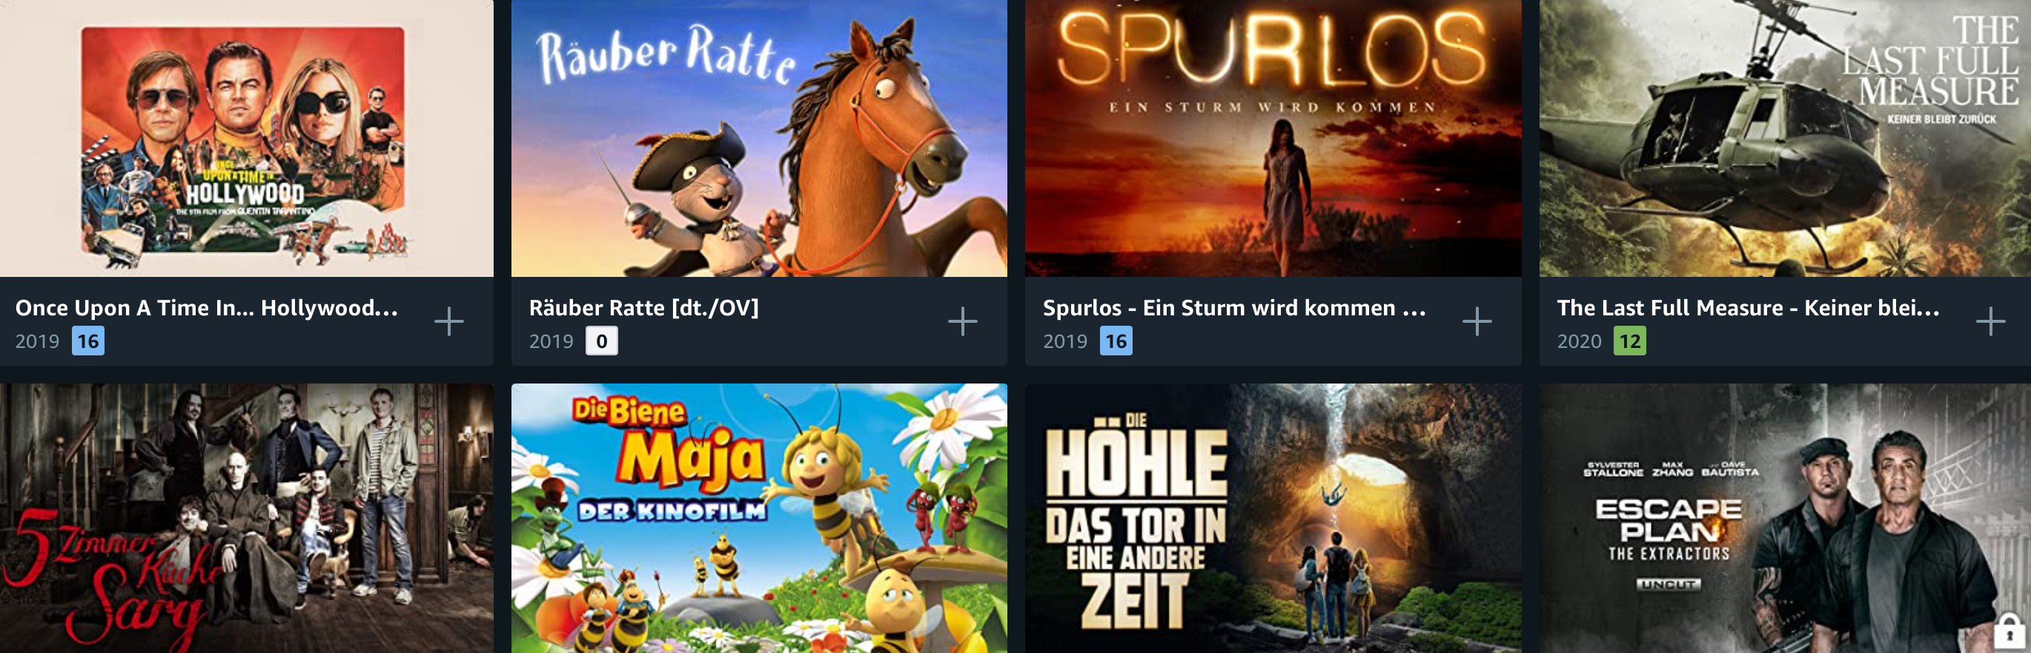Click the Räuber Ratte [dt./OV] title
2031x653 pixels.
coord(643,308)
